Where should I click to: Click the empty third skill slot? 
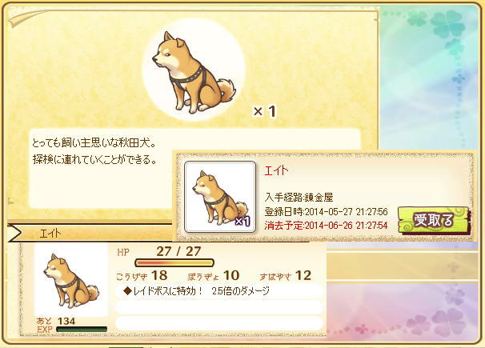coord(219,323)
